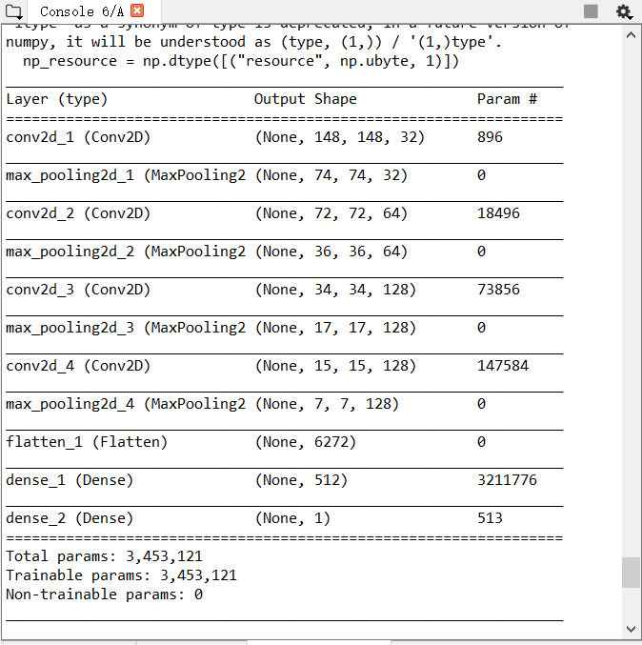Click the 'numpy, it will be understood' line
Screen dimensions: 642x645
[x=253, y=42]
